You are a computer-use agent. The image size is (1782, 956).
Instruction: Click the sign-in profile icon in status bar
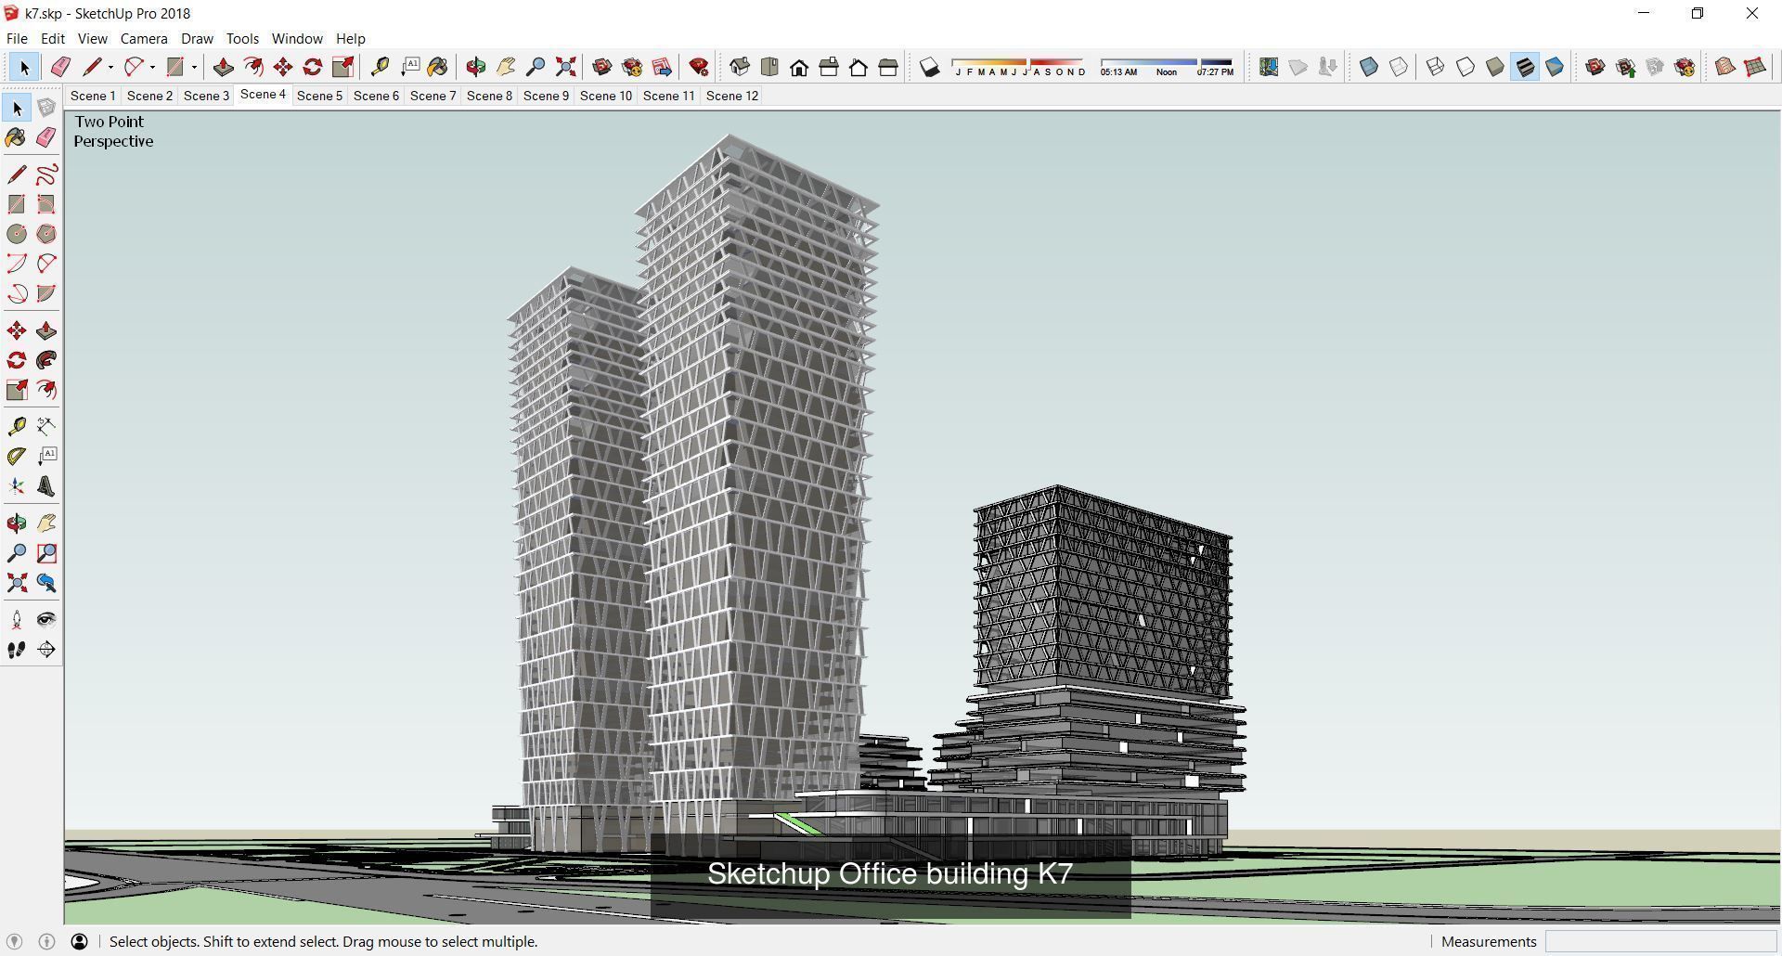(x=80, y=942)
